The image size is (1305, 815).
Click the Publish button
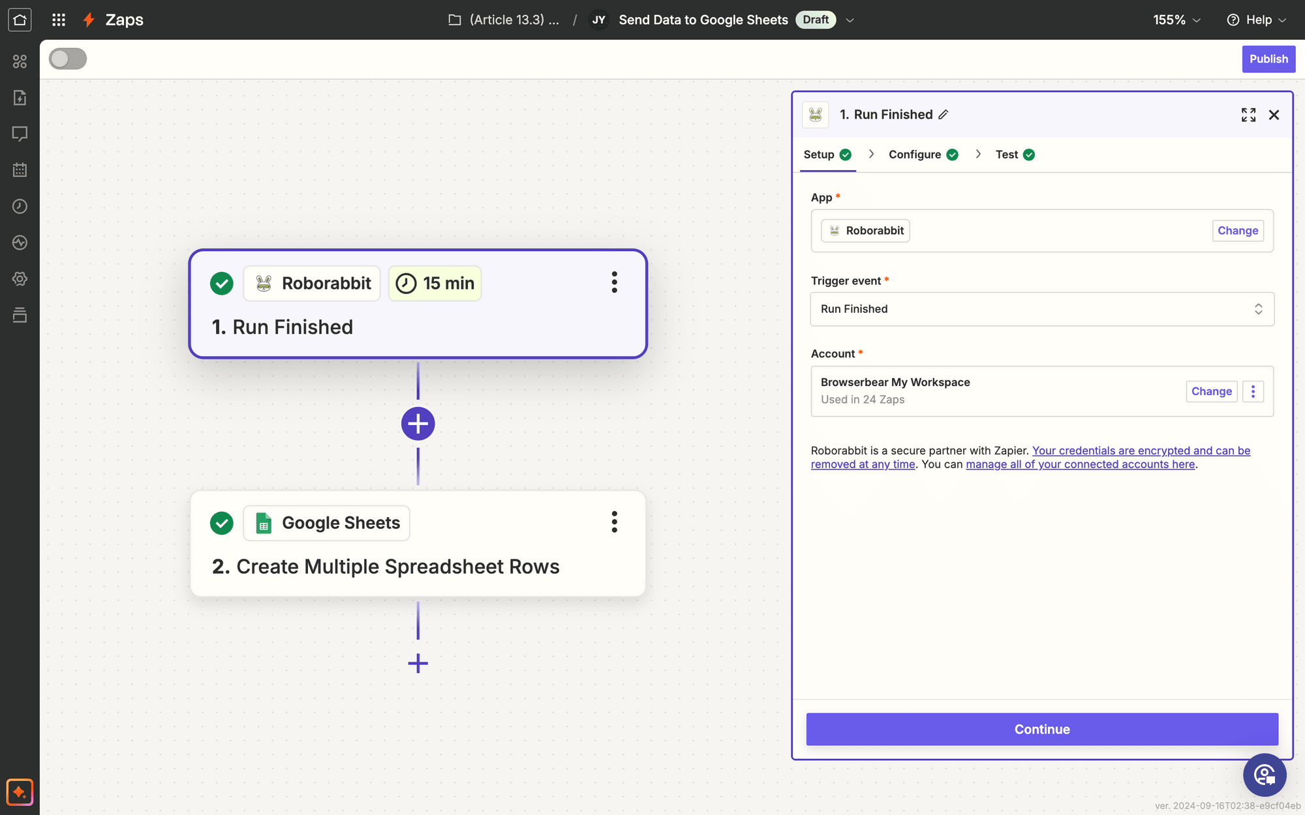1268,59
